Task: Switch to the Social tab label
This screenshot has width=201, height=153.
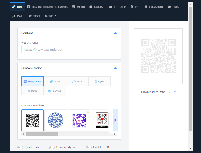Action: tap(99, 7)
